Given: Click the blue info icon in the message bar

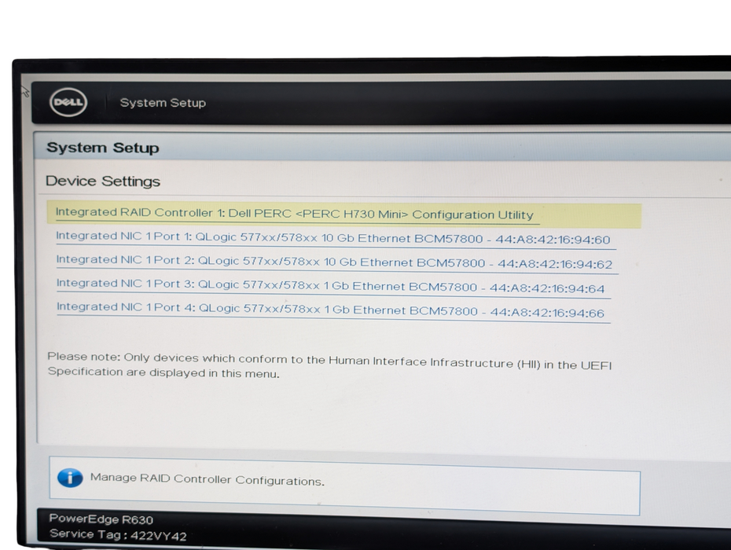Looking at the screenshot, I should point(70,478).
